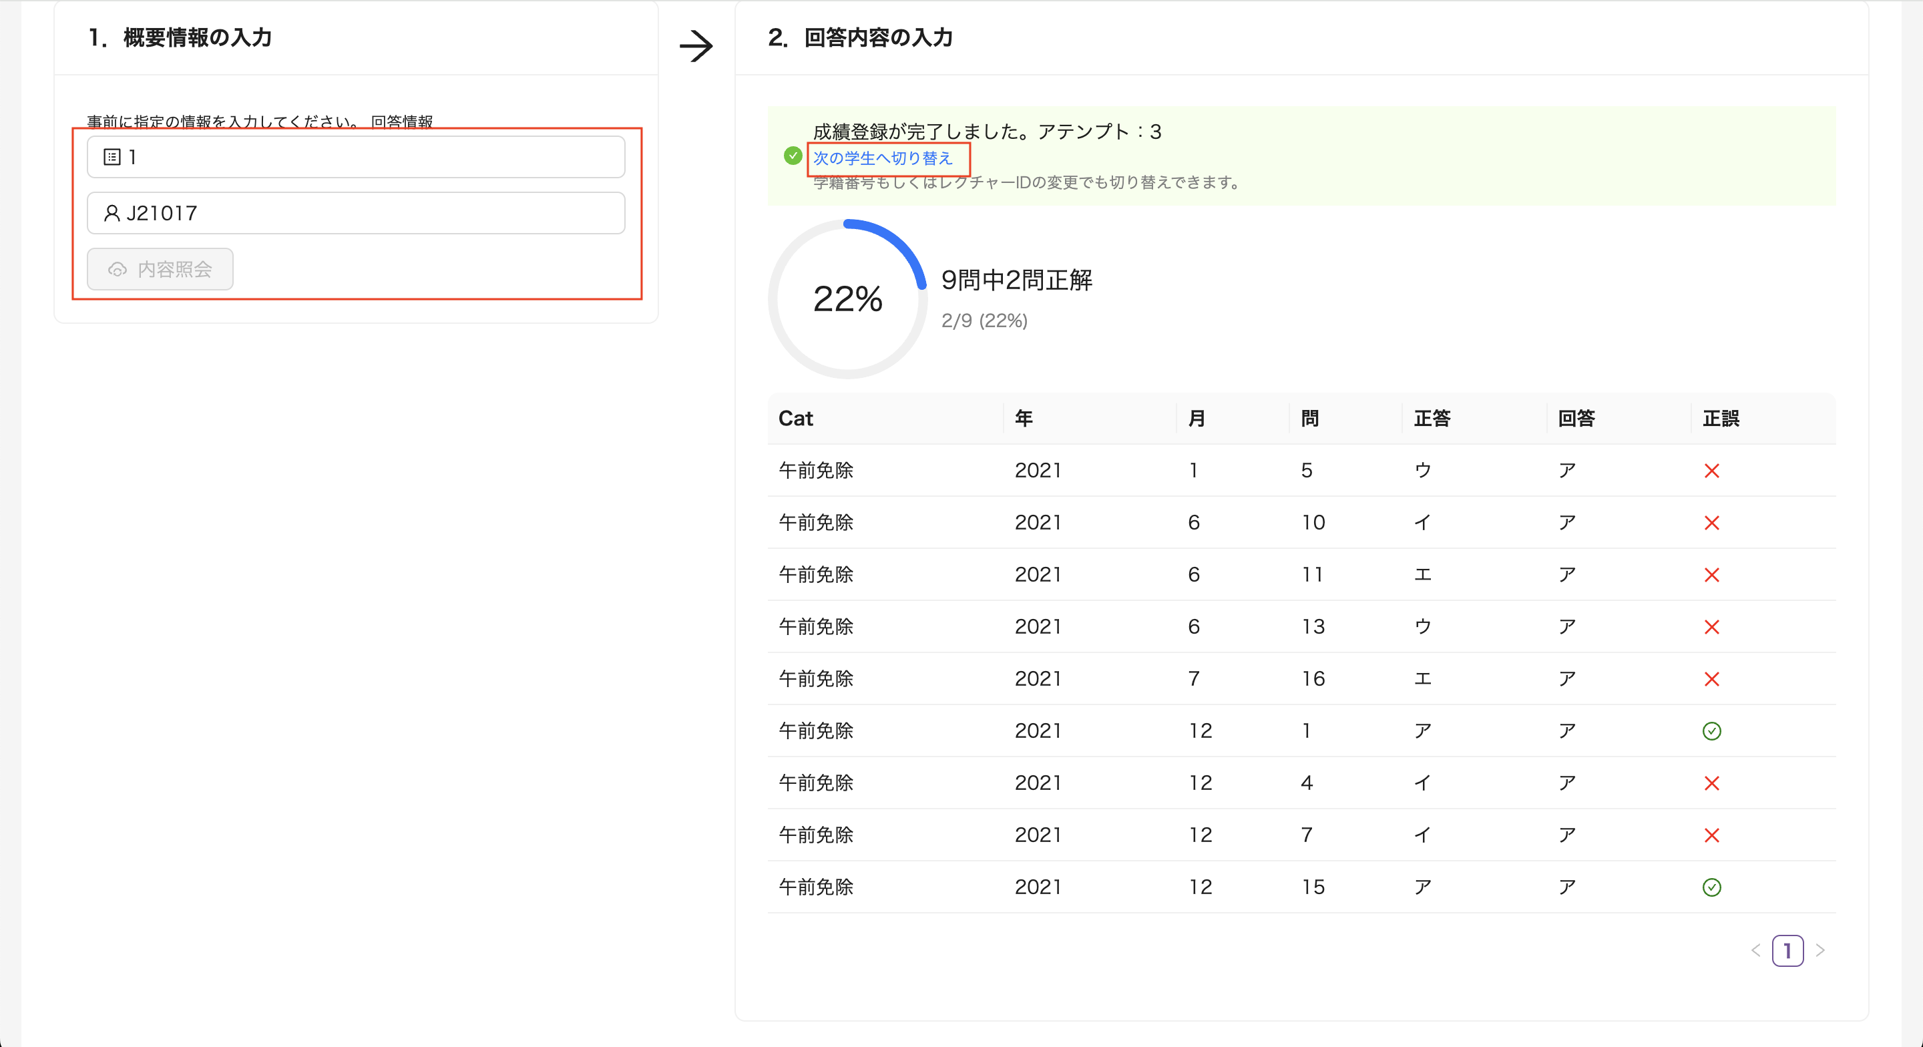Click the 正誤 column header
1923x1047 pixels.
1720,418
